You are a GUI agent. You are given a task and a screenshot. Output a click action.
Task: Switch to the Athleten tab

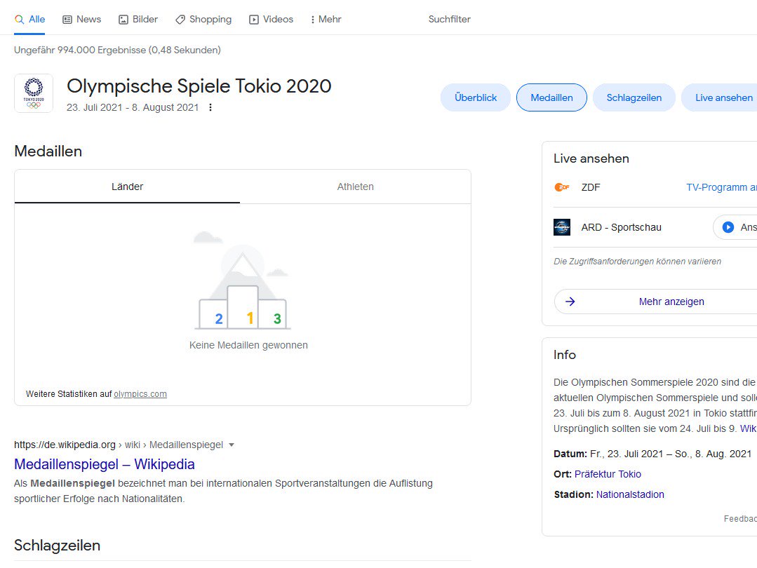click(x=355, y=187)
